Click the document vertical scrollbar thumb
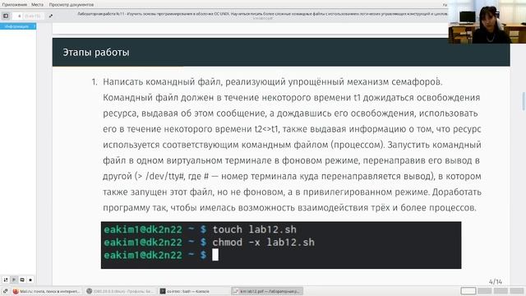The height and width of the screenshot is (296, 526). pyautogui.click(x=524, y=100)
